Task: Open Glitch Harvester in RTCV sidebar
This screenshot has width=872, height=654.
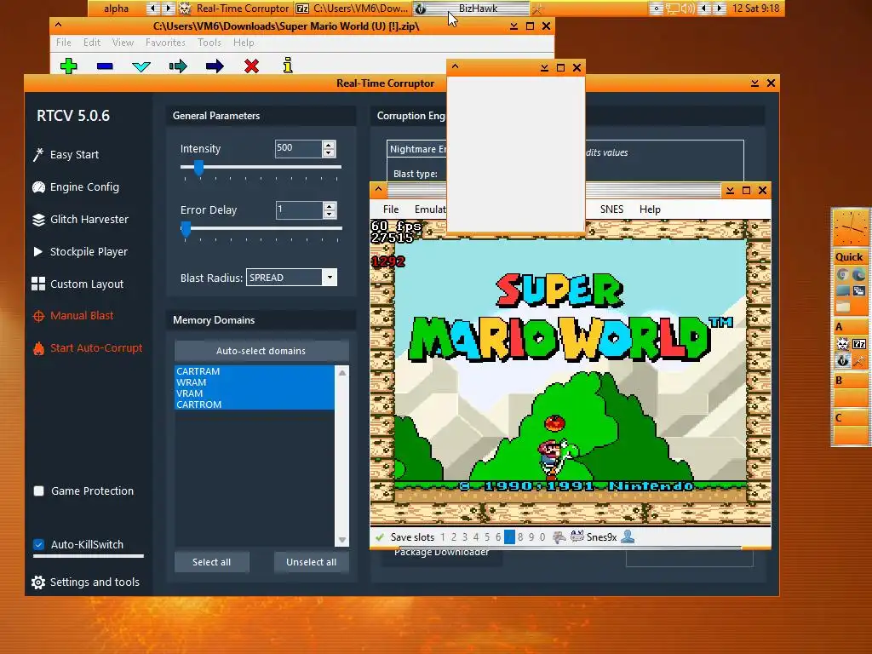Action: click(x=80, y=219)
